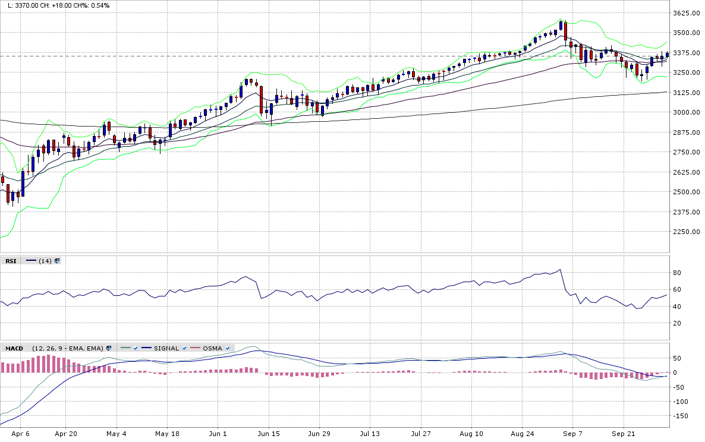
Task: Click the Apr 20 date label
Action: 65,434
